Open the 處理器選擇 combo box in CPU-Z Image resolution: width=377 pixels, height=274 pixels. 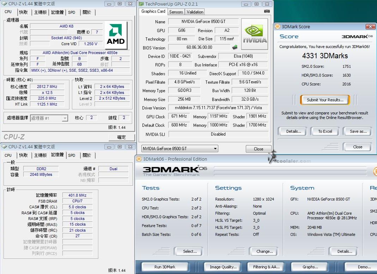click(49, 118)
